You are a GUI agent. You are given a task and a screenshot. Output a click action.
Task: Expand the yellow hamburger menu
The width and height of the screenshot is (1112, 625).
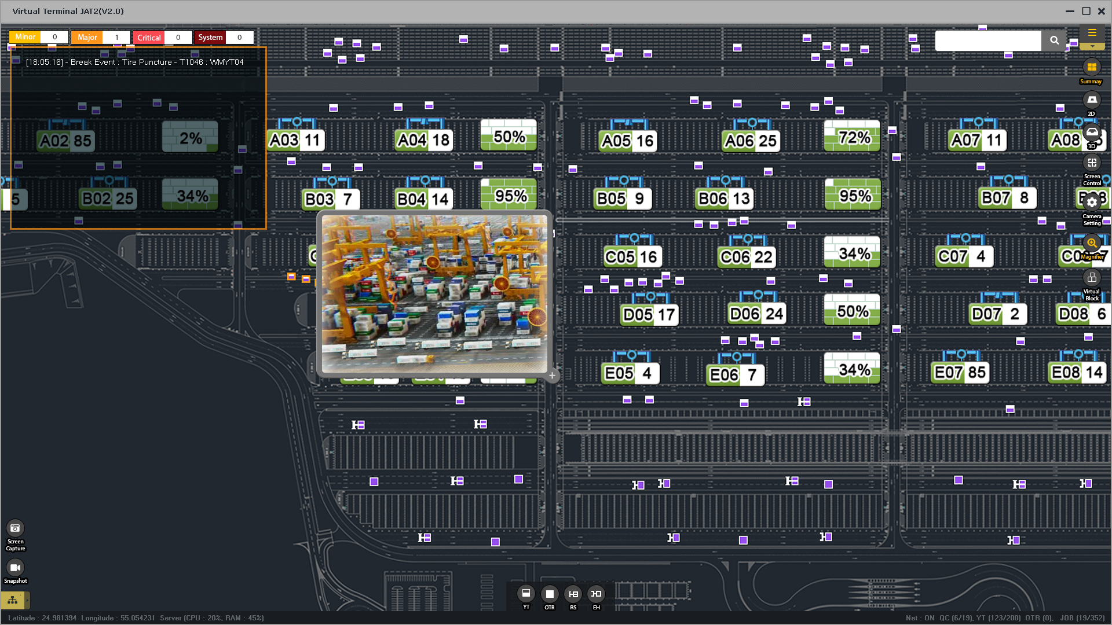tap(1092, 33)
